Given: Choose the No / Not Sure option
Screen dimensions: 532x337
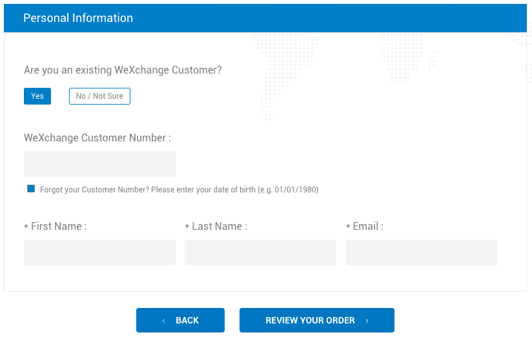Looking at the screenshot, I should [99, 96].
